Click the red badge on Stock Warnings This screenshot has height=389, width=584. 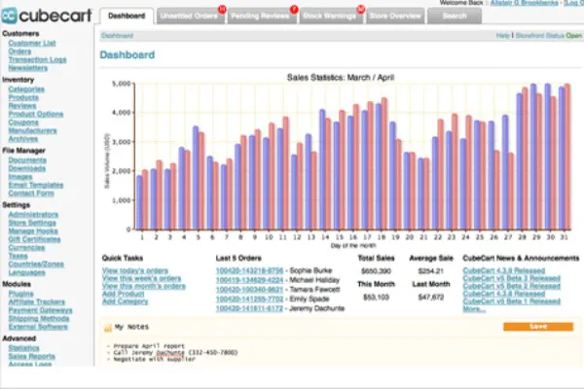(x=361, y=8)
